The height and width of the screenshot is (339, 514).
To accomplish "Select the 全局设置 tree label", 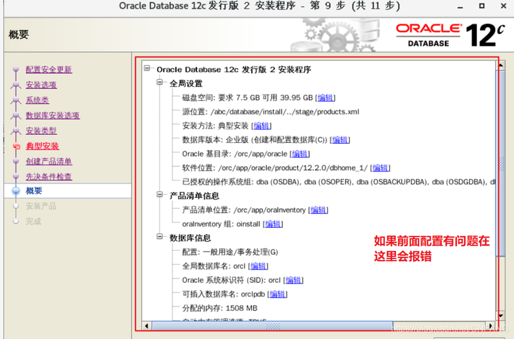I will [x=186, y=84].
